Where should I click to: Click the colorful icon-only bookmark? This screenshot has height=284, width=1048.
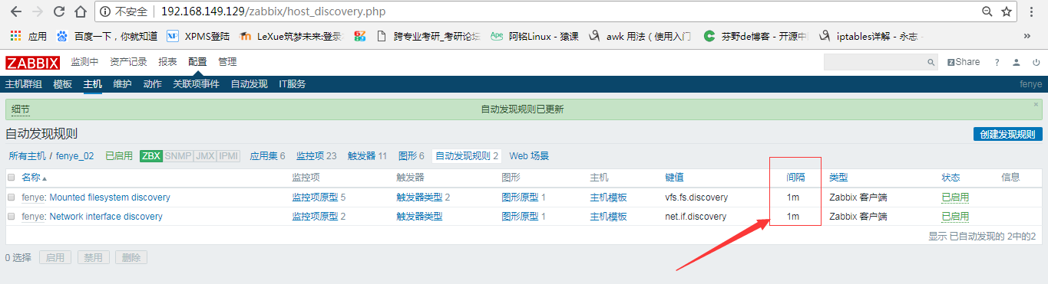(x=360, y=36)
